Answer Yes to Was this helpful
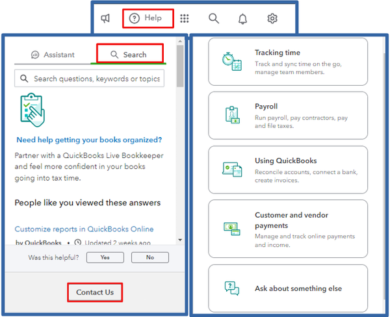Viewport: 390px width, 317px height. click(x=105, y=257)
